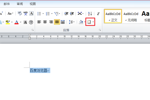Click the Change Case Aa button
This screenshot has width=150, height=100.
[x=10, y=13]
